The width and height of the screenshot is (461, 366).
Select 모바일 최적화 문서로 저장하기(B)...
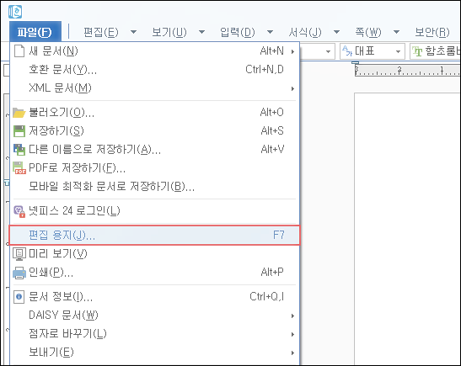click(154, 187)
